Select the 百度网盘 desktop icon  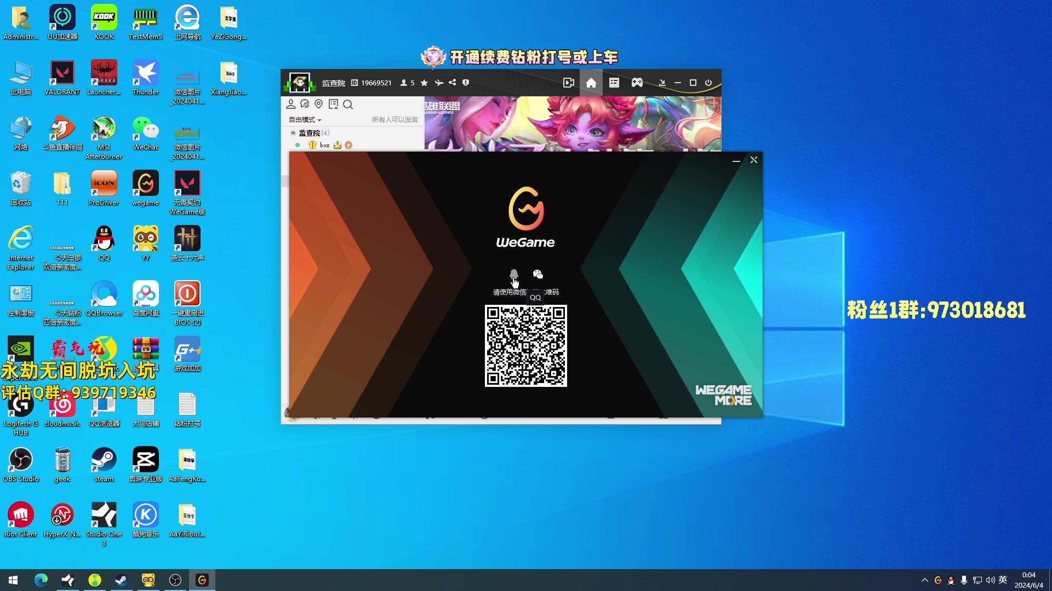(x=146, y=298)
